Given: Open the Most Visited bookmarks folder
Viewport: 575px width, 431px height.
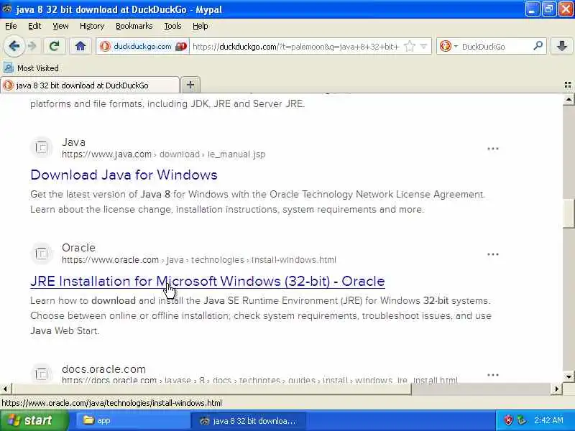Looking at the screenshot, I should [x=31, y=68].
